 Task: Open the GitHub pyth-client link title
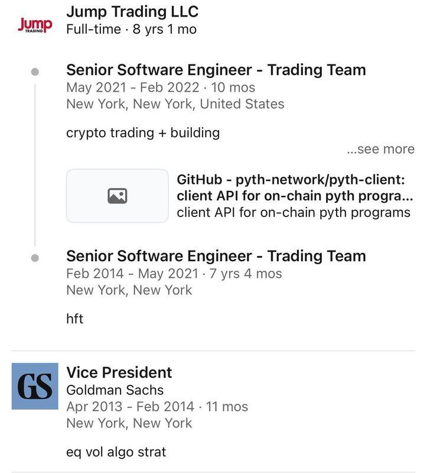coord(294,187)
